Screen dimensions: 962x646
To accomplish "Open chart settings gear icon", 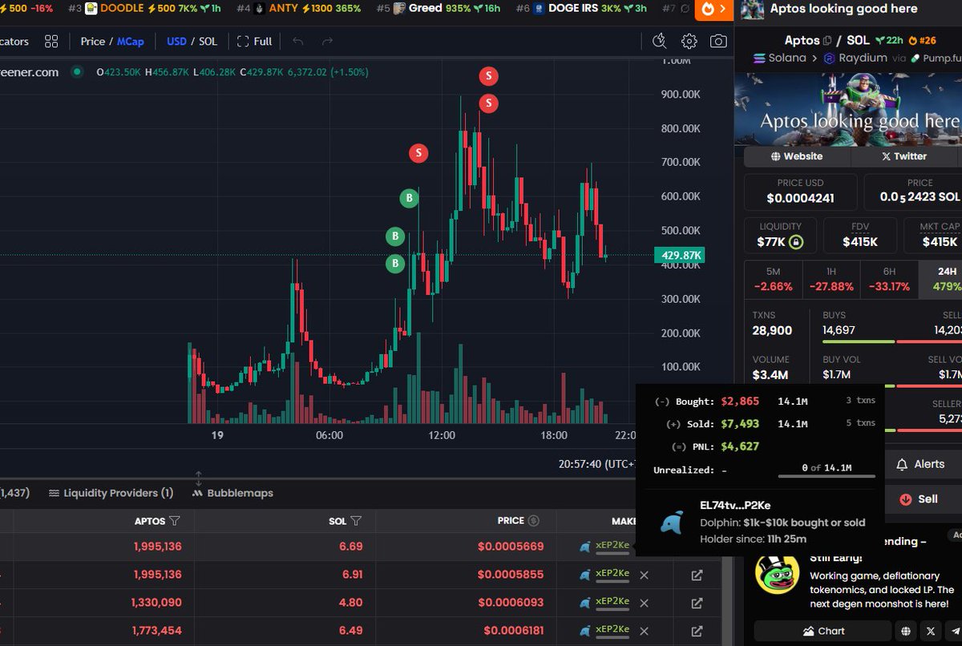I will [689, 41].
